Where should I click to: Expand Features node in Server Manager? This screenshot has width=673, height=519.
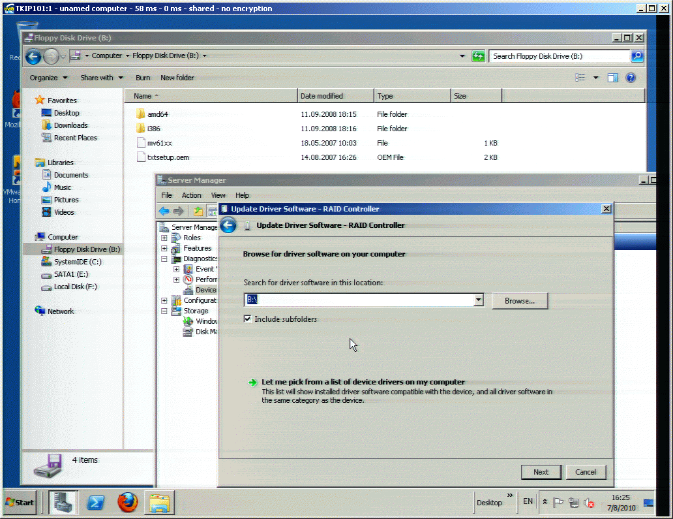[x=164, y=248]
